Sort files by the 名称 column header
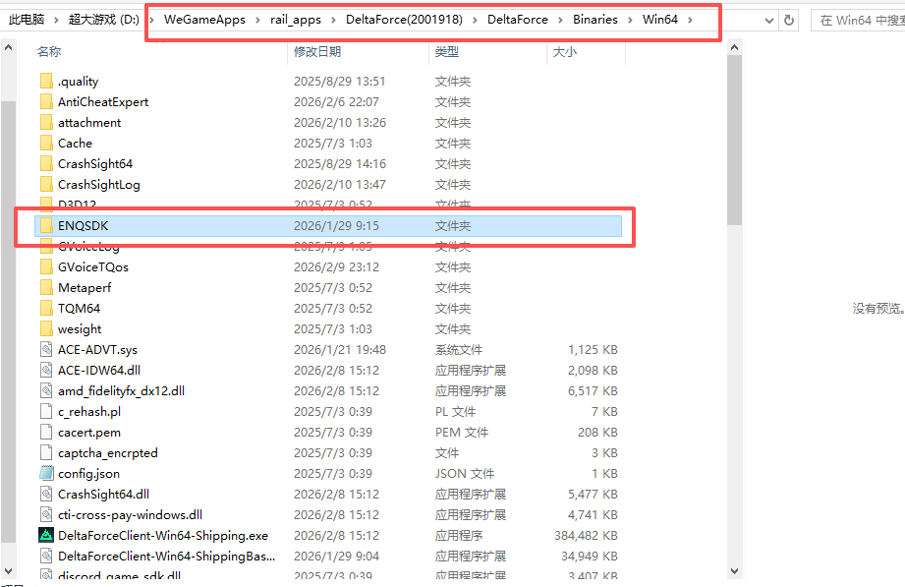This screenshot has width=905, height=587. point(48,51)
